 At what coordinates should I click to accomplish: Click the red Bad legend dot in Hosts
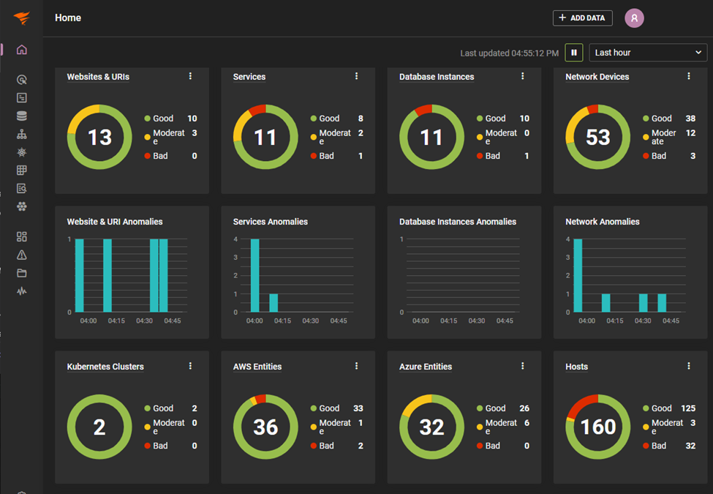pos(646,446)
